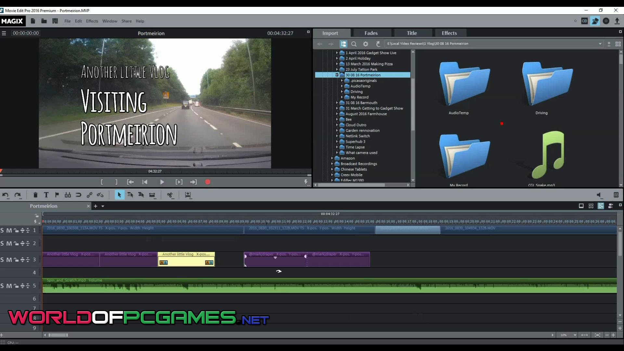Open the AudioTemp folder thumbnail
The image size is (624, 351).
464,88
